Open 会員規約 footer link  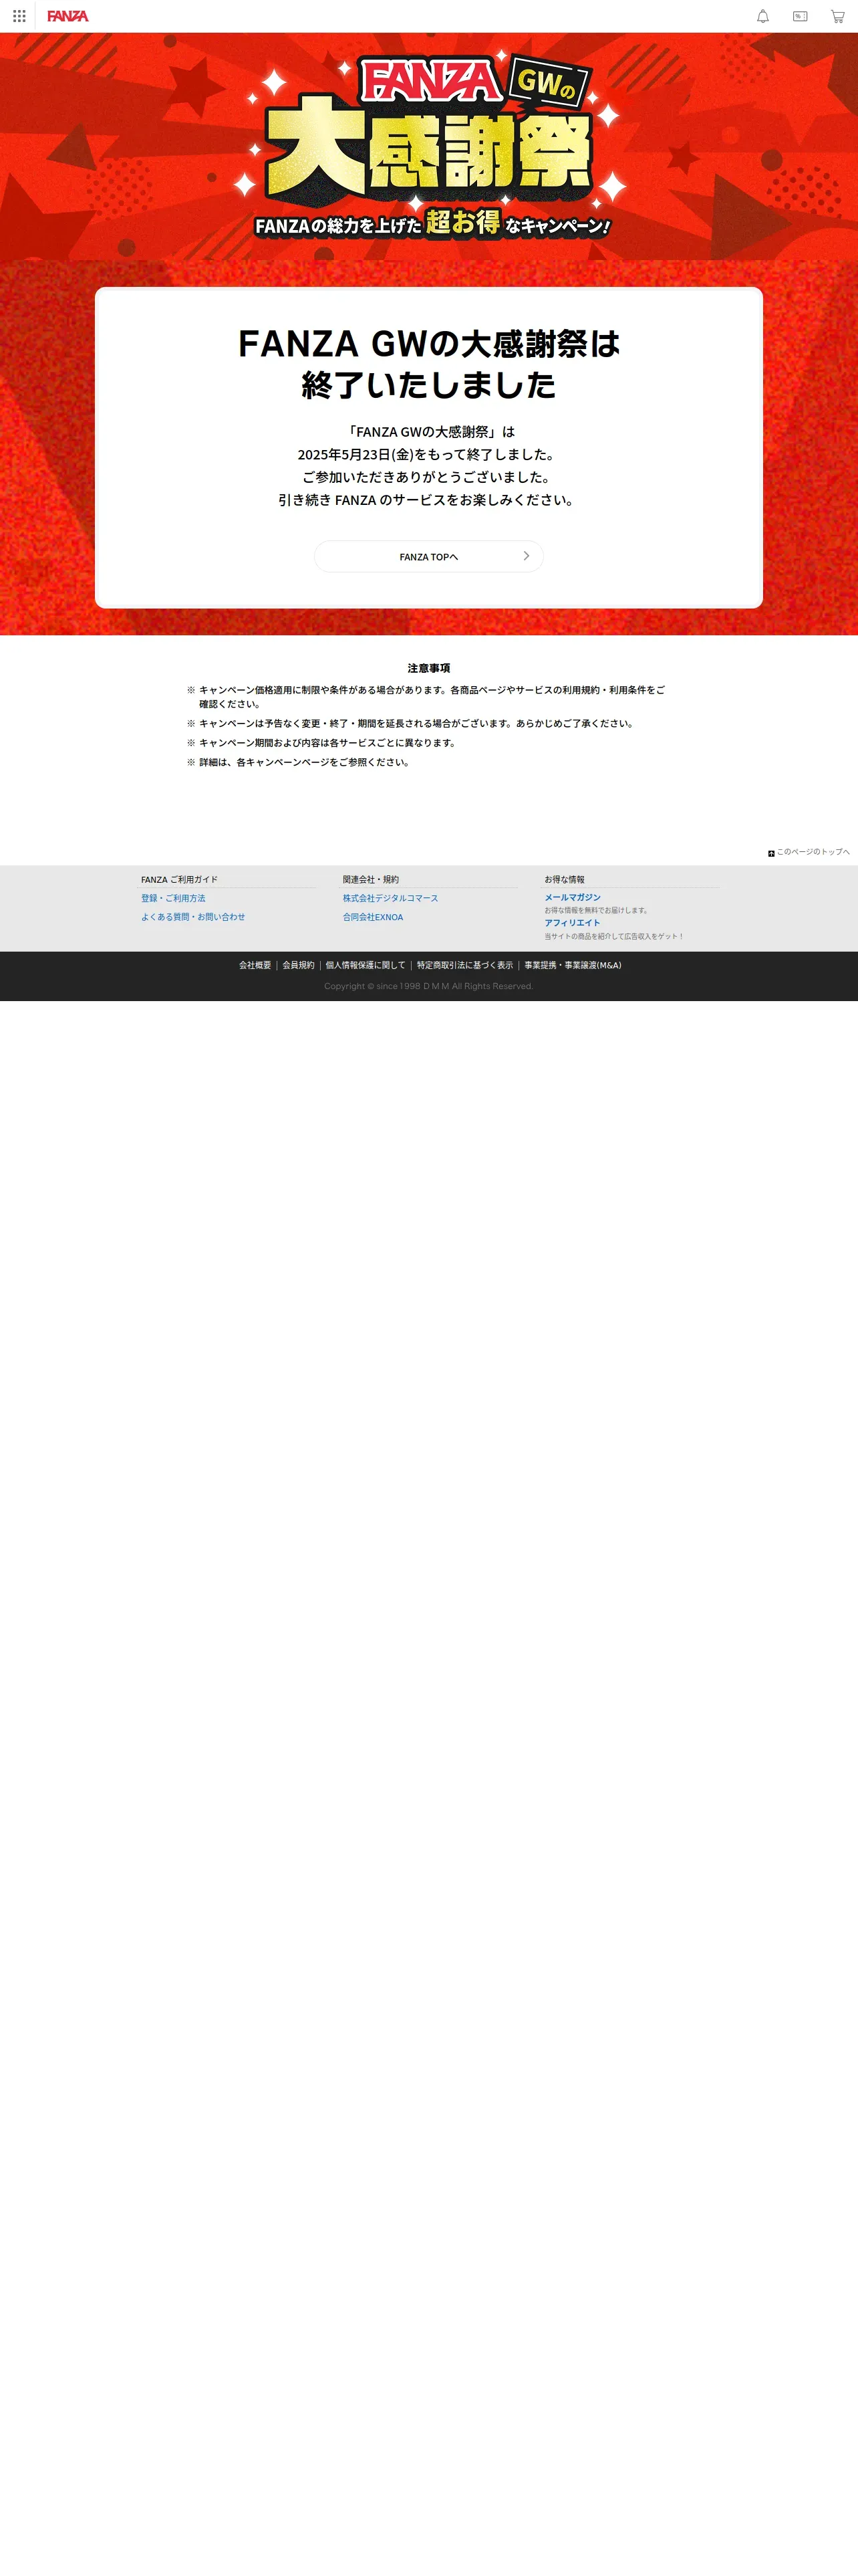299,965
